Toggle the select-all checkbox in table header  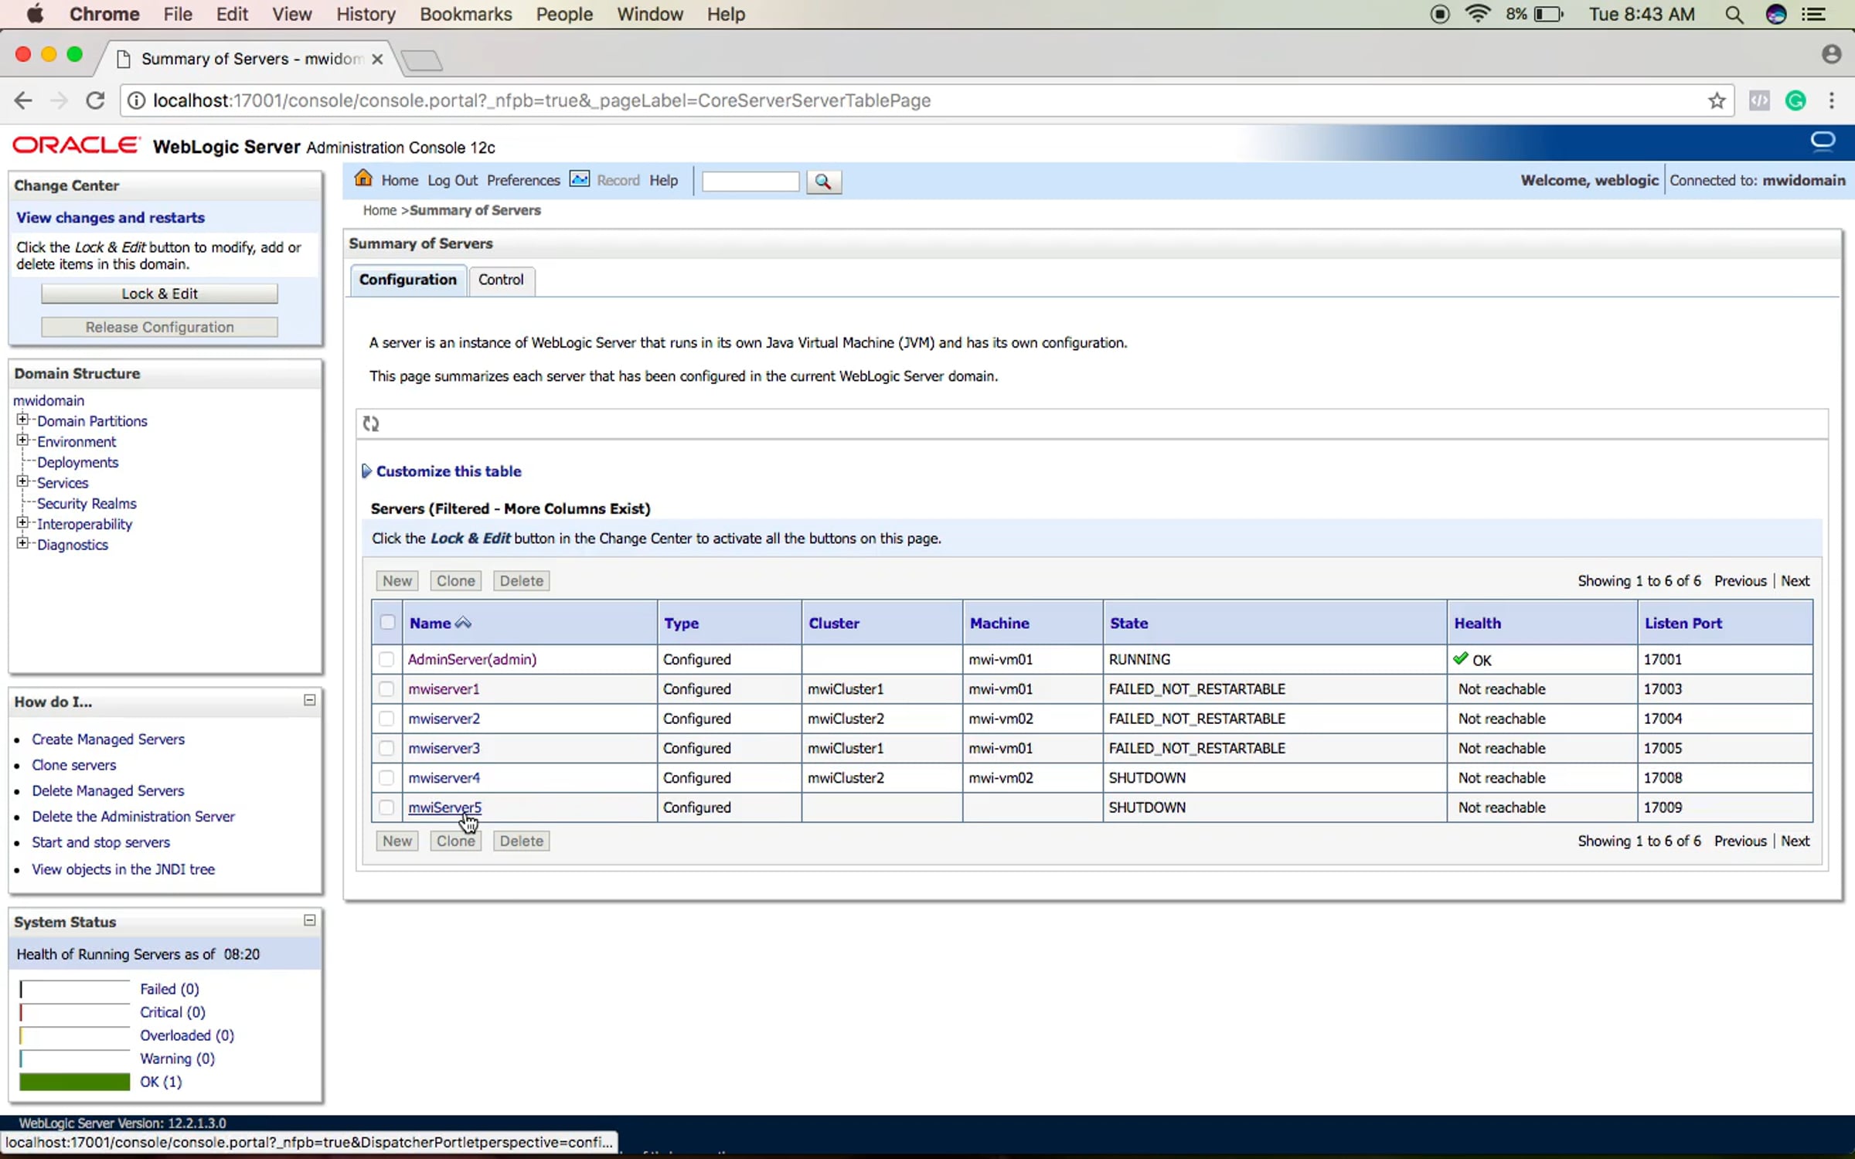[387, 622]
